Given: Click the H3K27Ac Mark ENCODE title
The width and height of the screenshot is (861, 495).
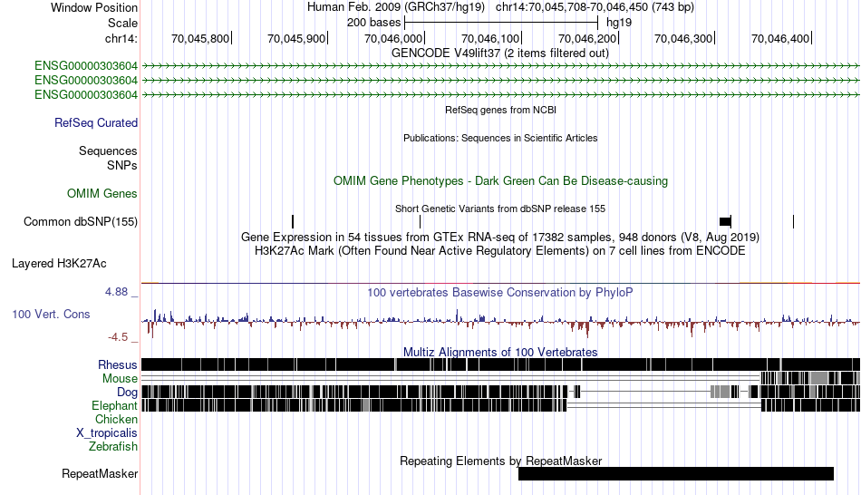Looking at the screenshot, I should tap(500, 251).
